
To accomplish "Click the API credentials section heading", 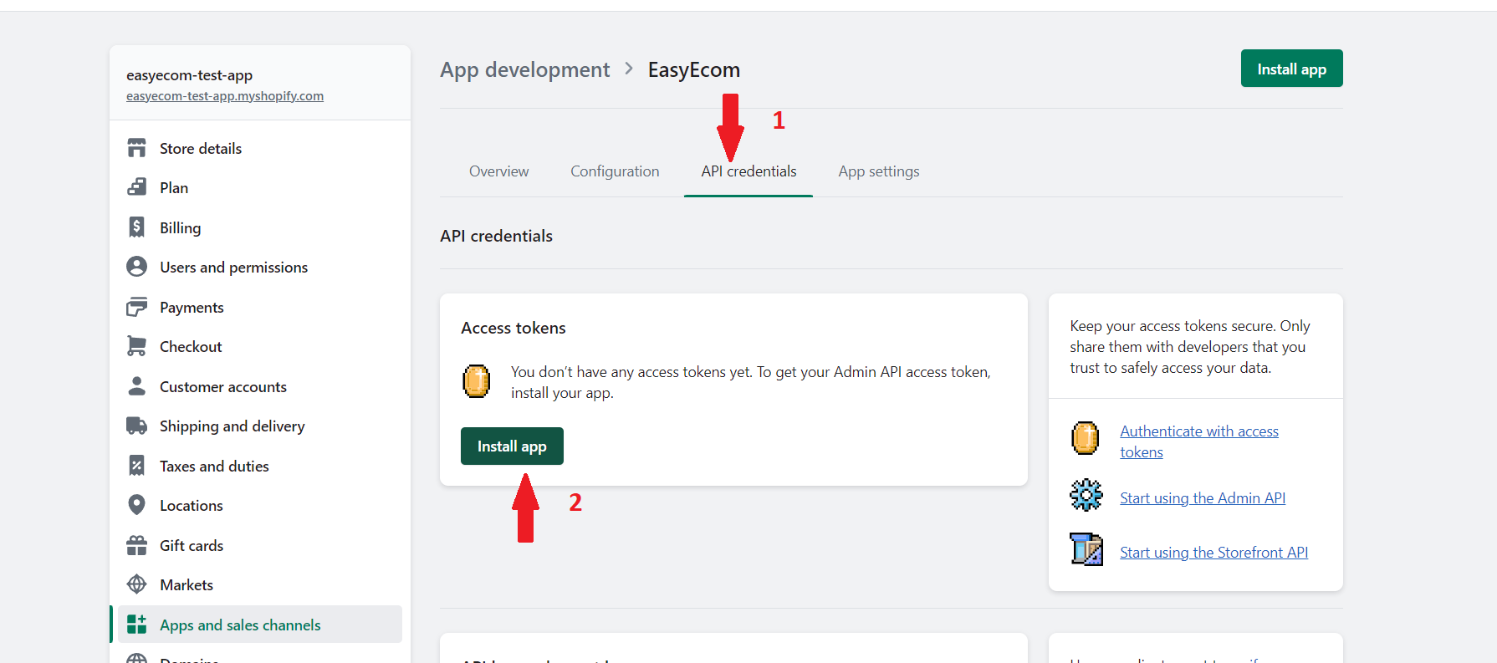I will click(496, 236).
